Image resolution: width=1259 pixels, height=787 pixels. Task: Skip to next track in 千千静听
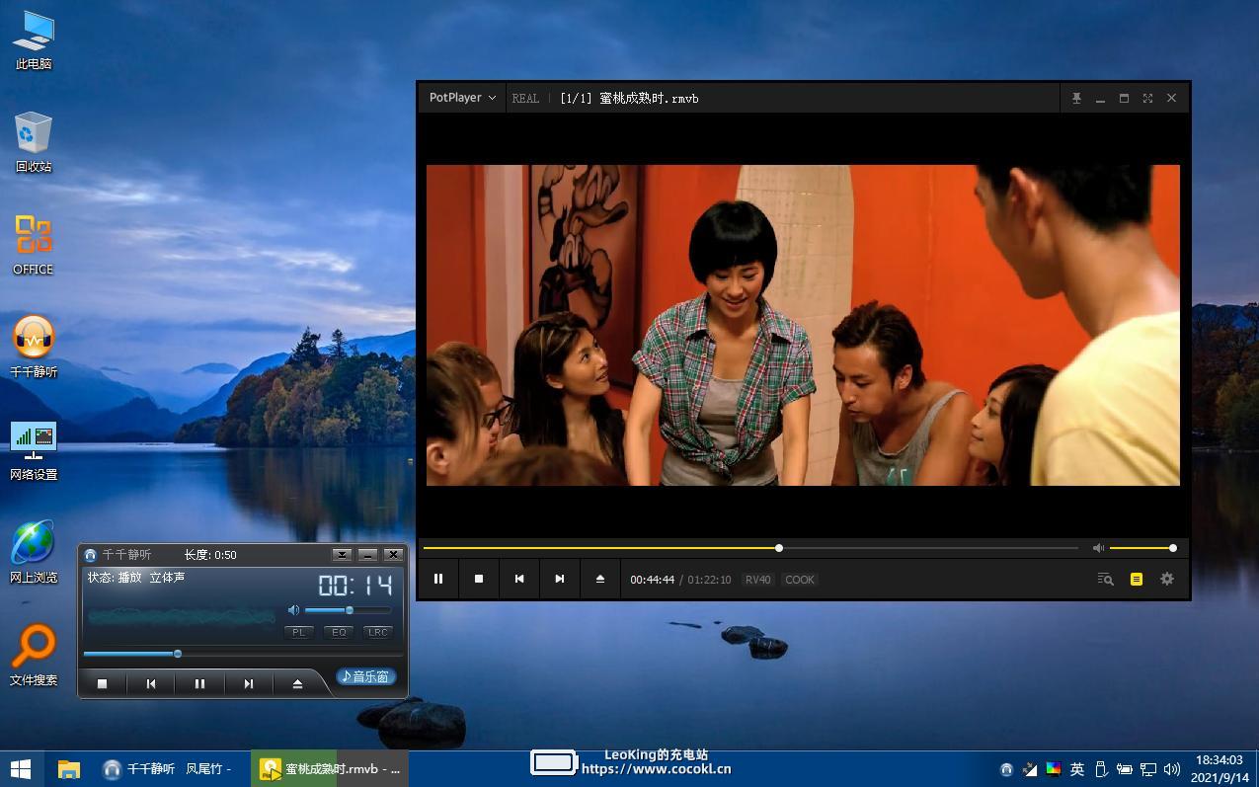click(x=249, y=683)
